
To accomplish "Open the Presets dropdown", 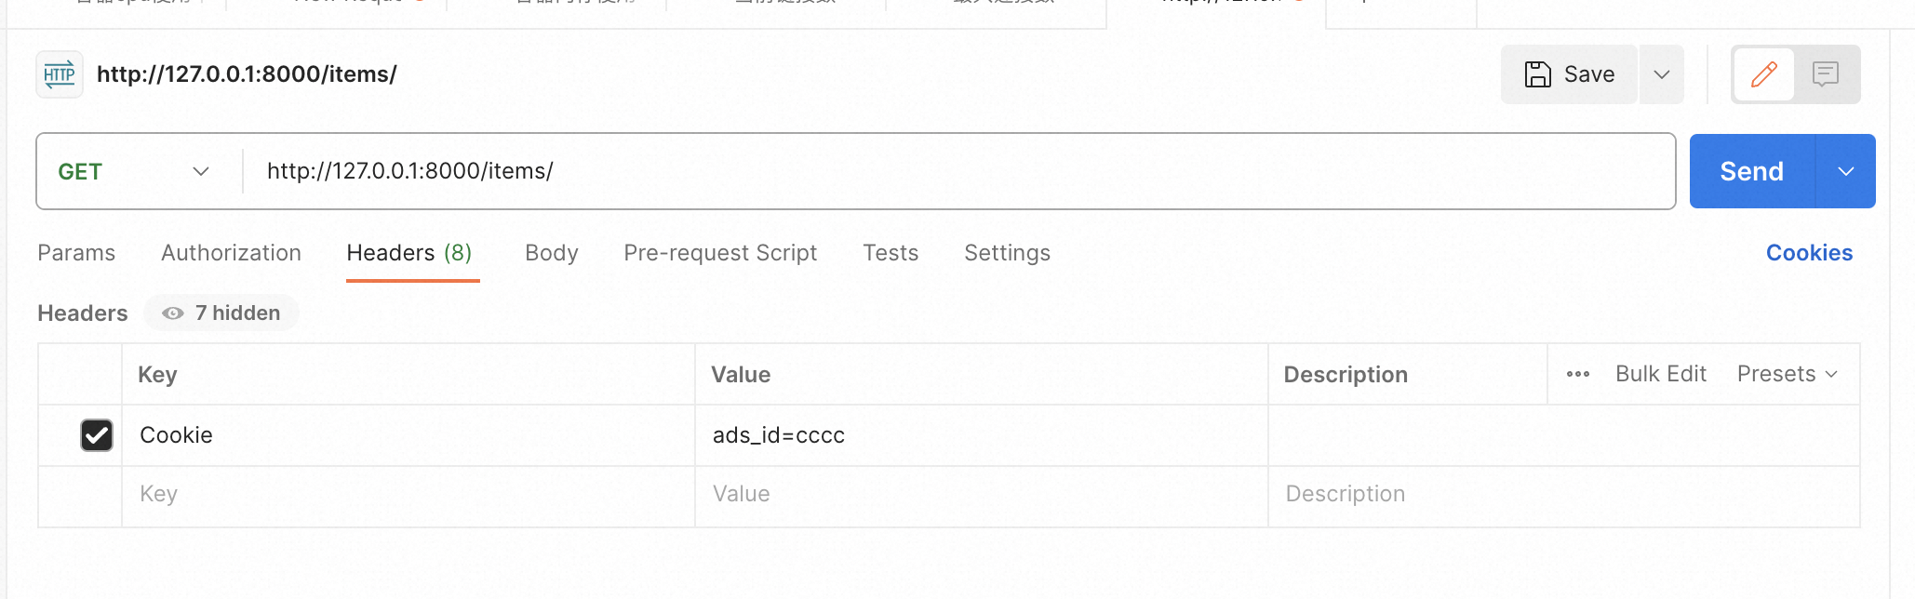I will pyautogui.click(x=1787, y=374).
